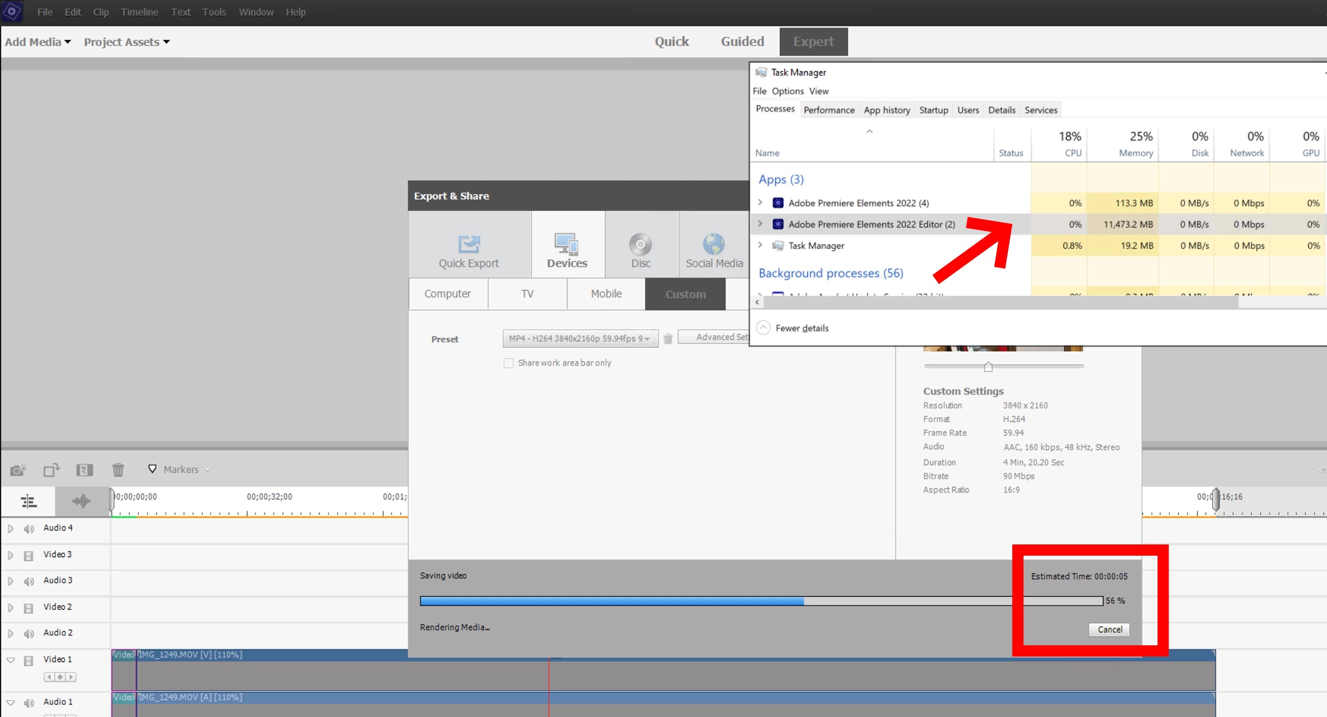
Task: Delete preset using trash icon beside Preset
Action: (x=668, y=339)
